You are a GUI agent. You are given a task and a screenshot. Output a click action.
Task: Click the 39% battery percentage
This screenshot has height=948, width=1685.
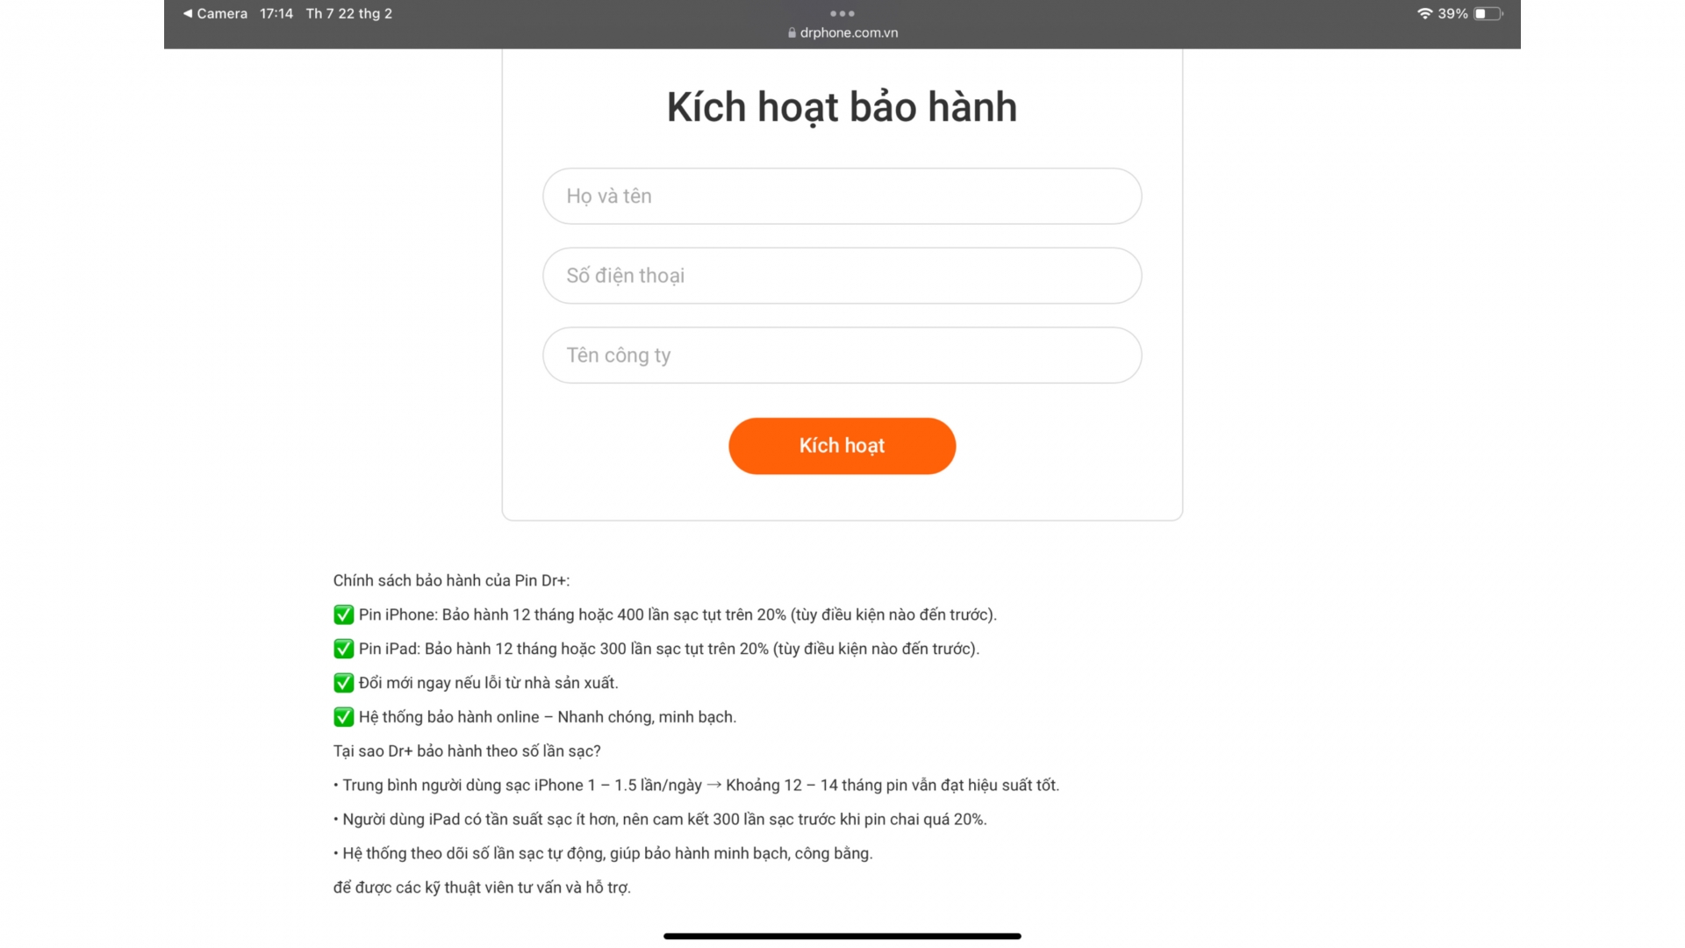(x=1452, y=13)
